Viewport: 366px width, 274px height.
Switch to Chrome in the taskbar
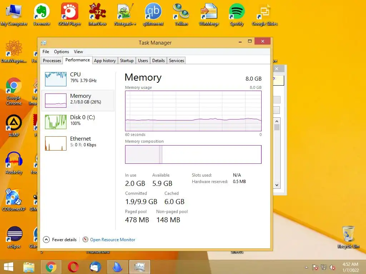pos(51,267)
